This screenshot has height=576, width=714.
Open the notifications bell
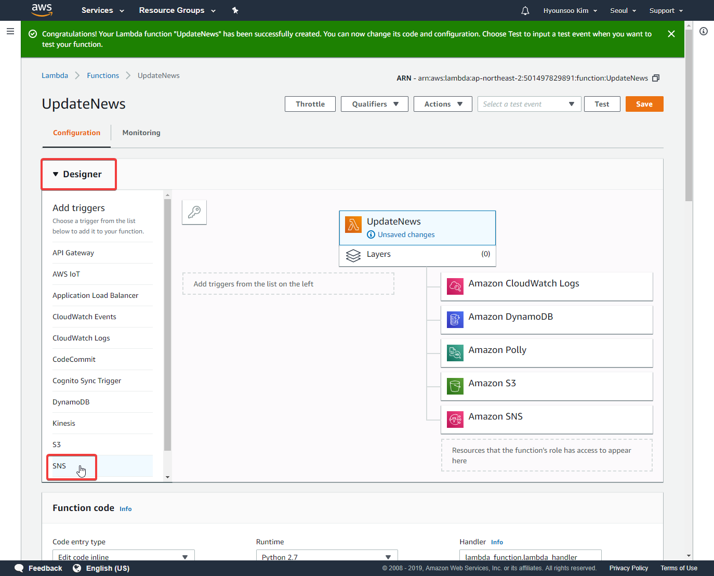coord(525,10)
